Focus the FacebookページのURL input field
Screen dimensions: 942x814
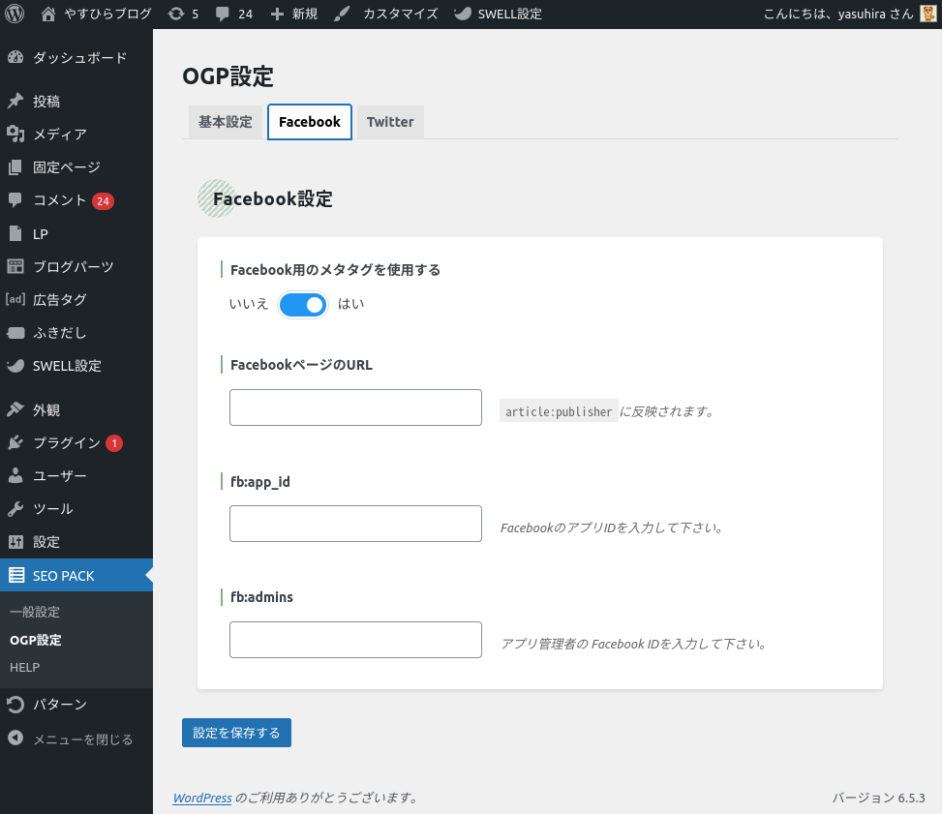pos(355,407)
